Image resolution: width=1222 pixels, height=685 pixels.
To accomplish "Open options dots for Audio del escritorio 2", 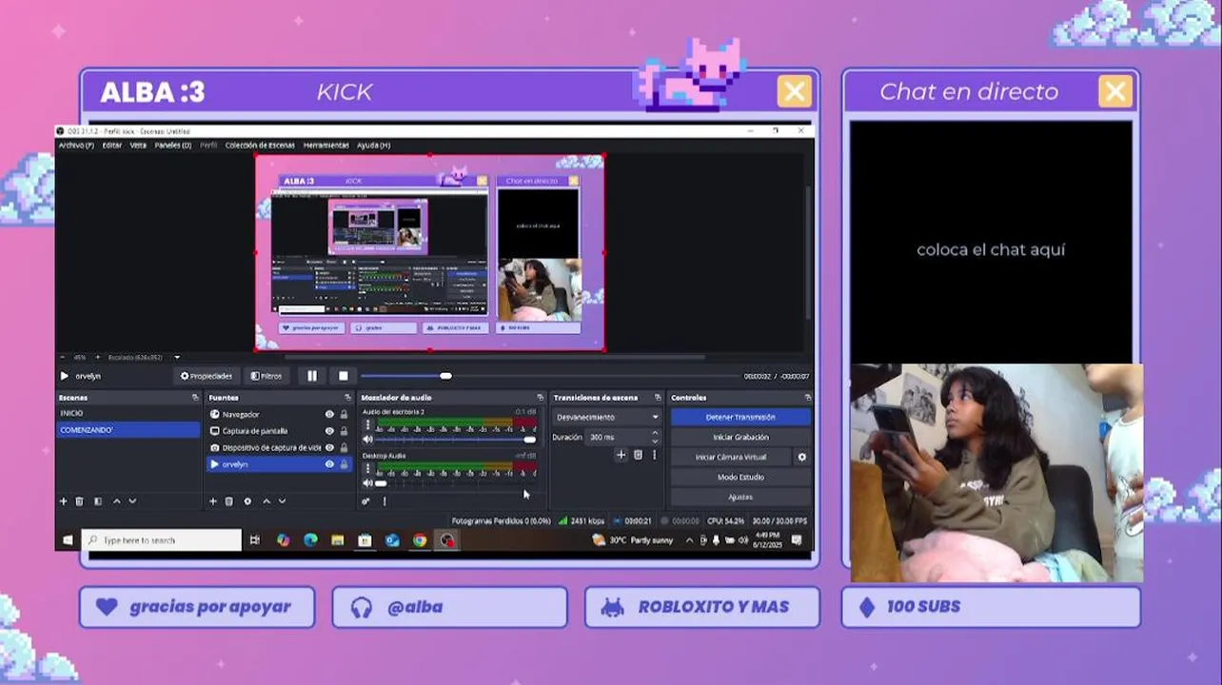I will (x=368, y=425).
